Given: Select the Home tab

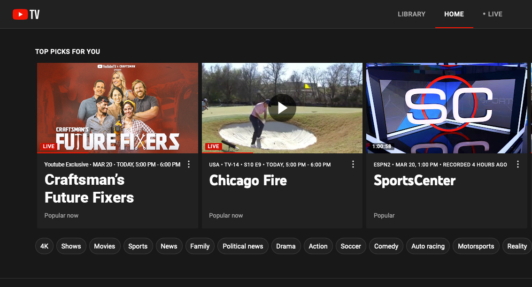Looking at the screenshot, I should 454,14.
